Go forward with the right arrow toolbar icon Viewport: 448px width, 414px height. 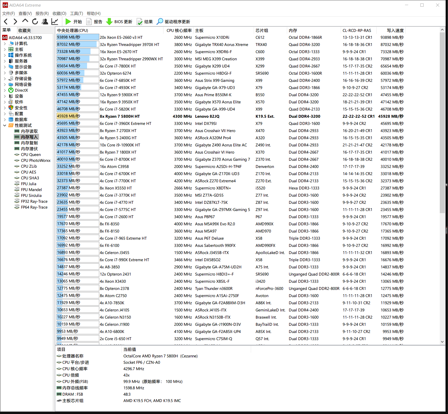coord(15,22)
